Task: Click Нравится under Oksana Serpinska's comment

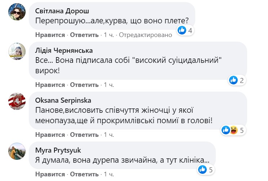Action: click(50, 135)
